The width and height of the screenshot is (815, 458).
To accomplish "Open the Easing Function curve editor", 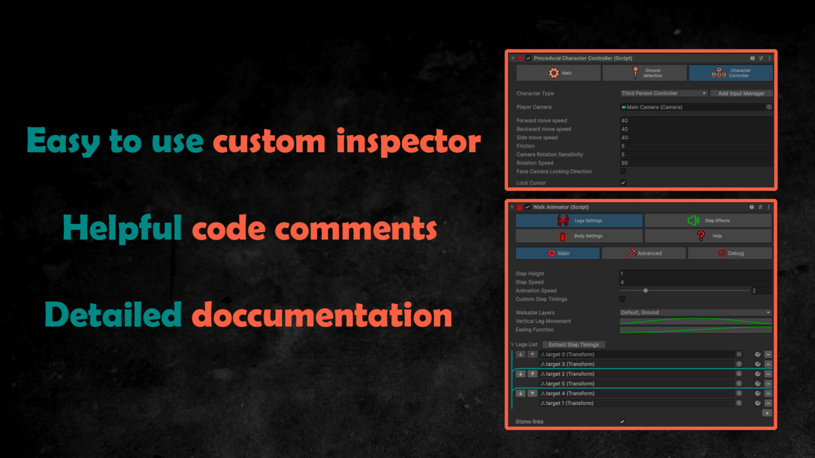I will pyautogui.click(x=696, y=330).
